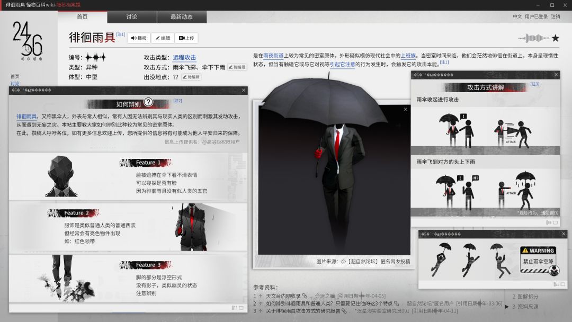Click the floating legs illustration for Feature 3
Viewport: 572px width, 322px height.
(67, 278)
